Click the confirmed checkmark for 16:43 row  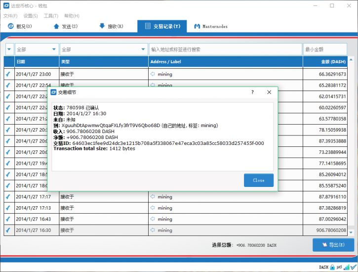click(8, 219)
